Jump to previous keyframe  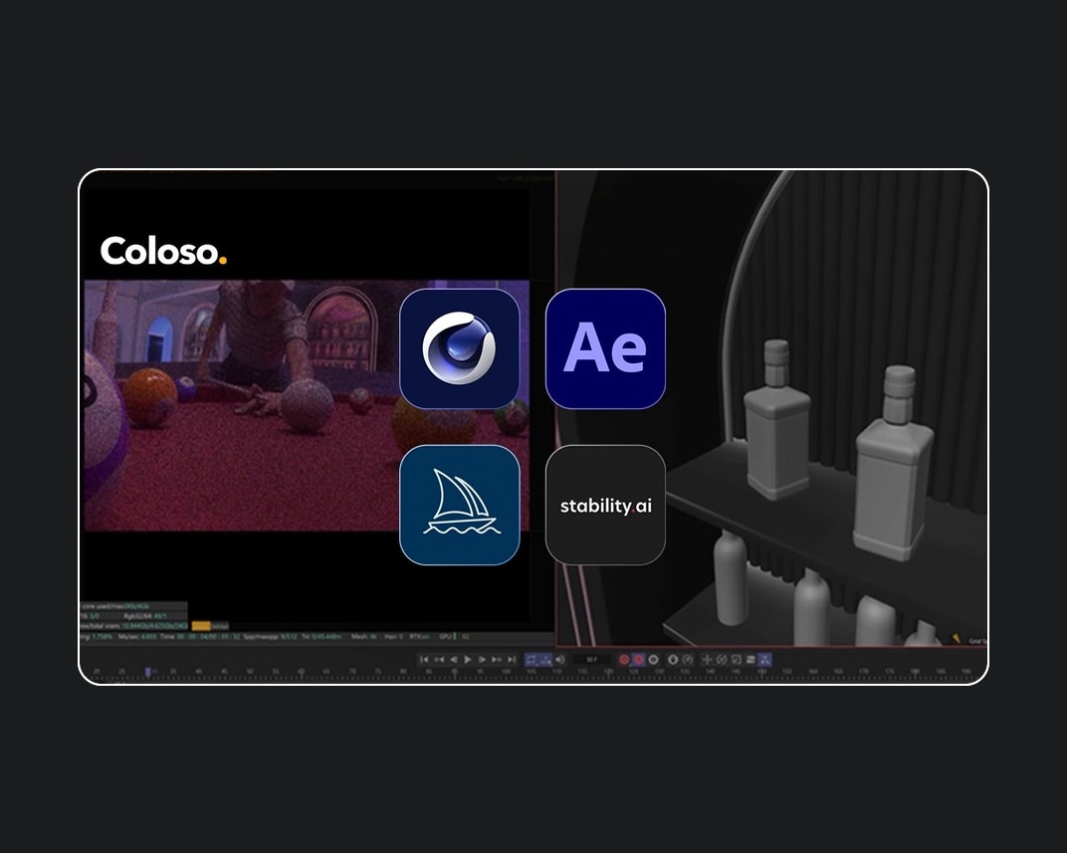440,659
